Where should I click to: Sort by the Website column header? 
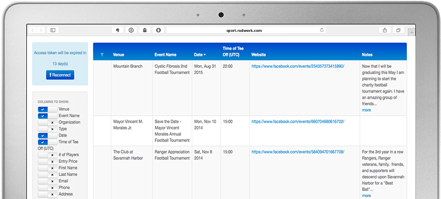coord(258,55)
